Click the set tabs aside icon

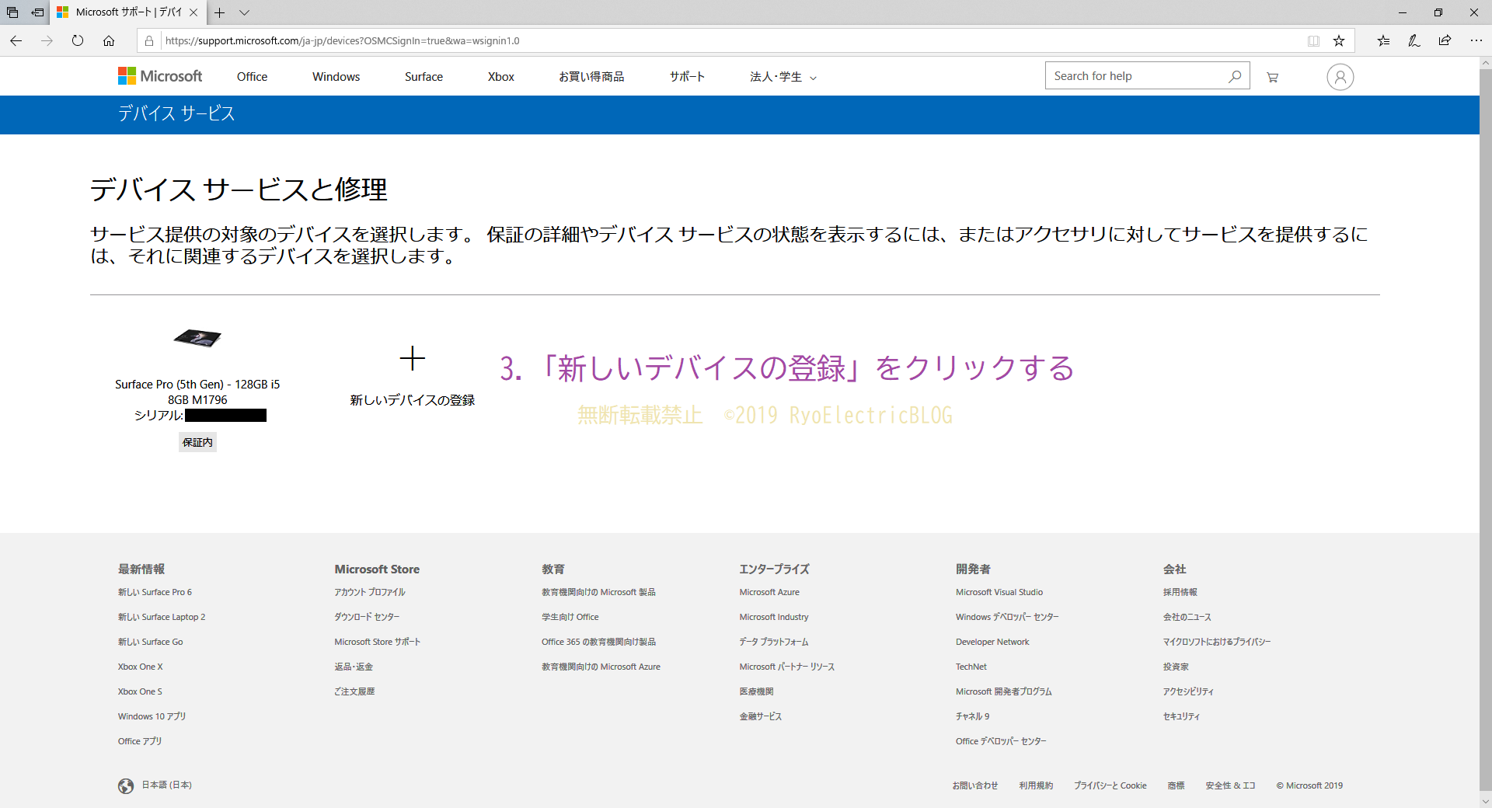(x=37, y=12)
